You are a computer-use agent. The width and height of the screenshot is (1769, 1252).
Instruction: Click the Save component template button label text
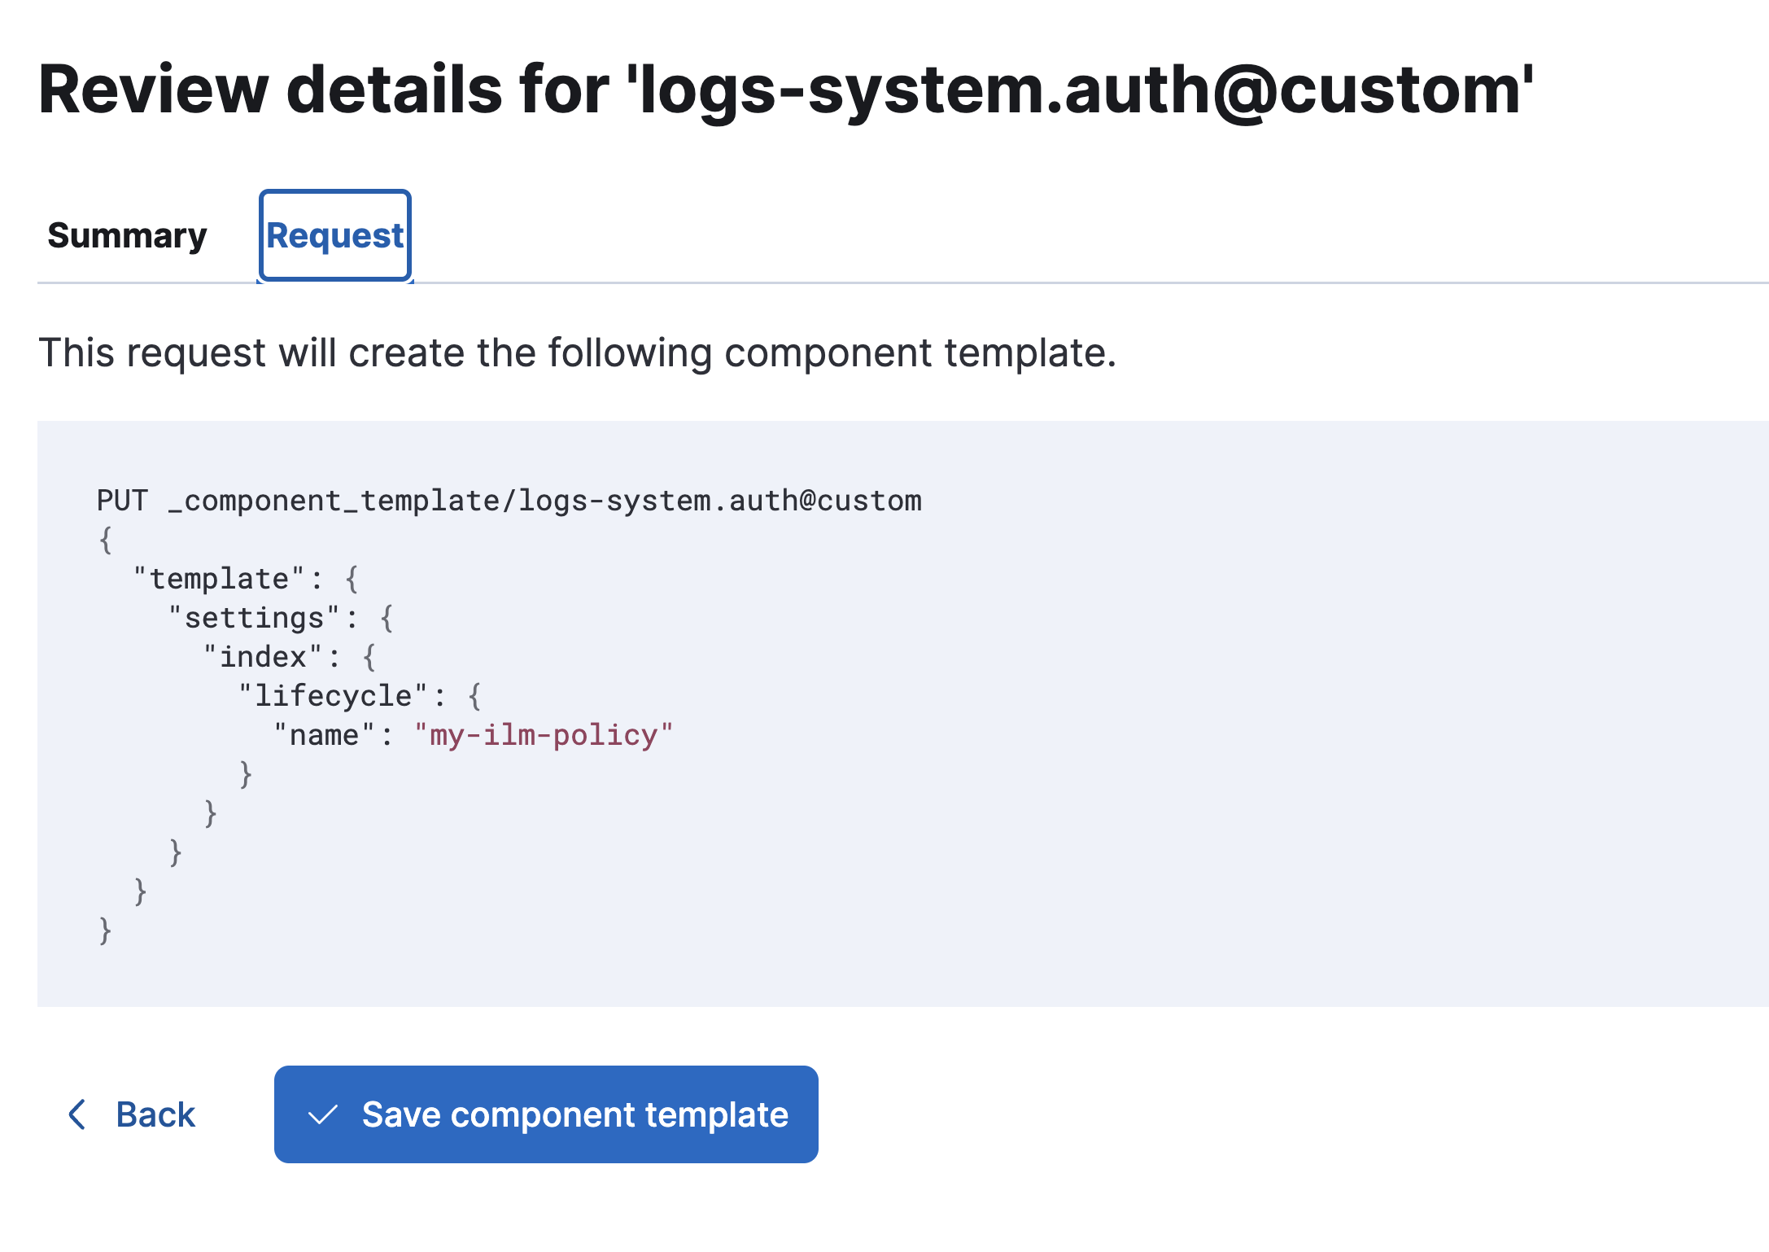[x=575, y=1115]
